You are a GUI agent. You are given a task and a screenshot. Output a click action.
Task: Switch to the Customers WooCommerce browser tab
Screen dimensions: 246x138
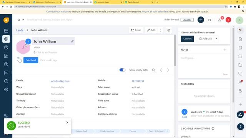coord(47,2)
